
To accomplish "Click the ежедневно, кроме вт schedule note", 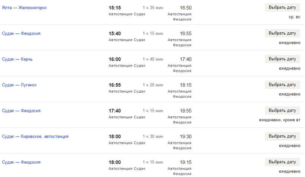I will (280, 120).
